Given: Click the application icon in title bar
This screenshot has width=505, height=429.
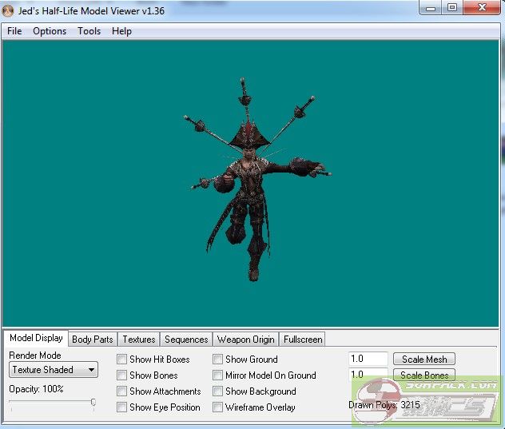Looking at the screenshot, I should [x=8, y=10].
